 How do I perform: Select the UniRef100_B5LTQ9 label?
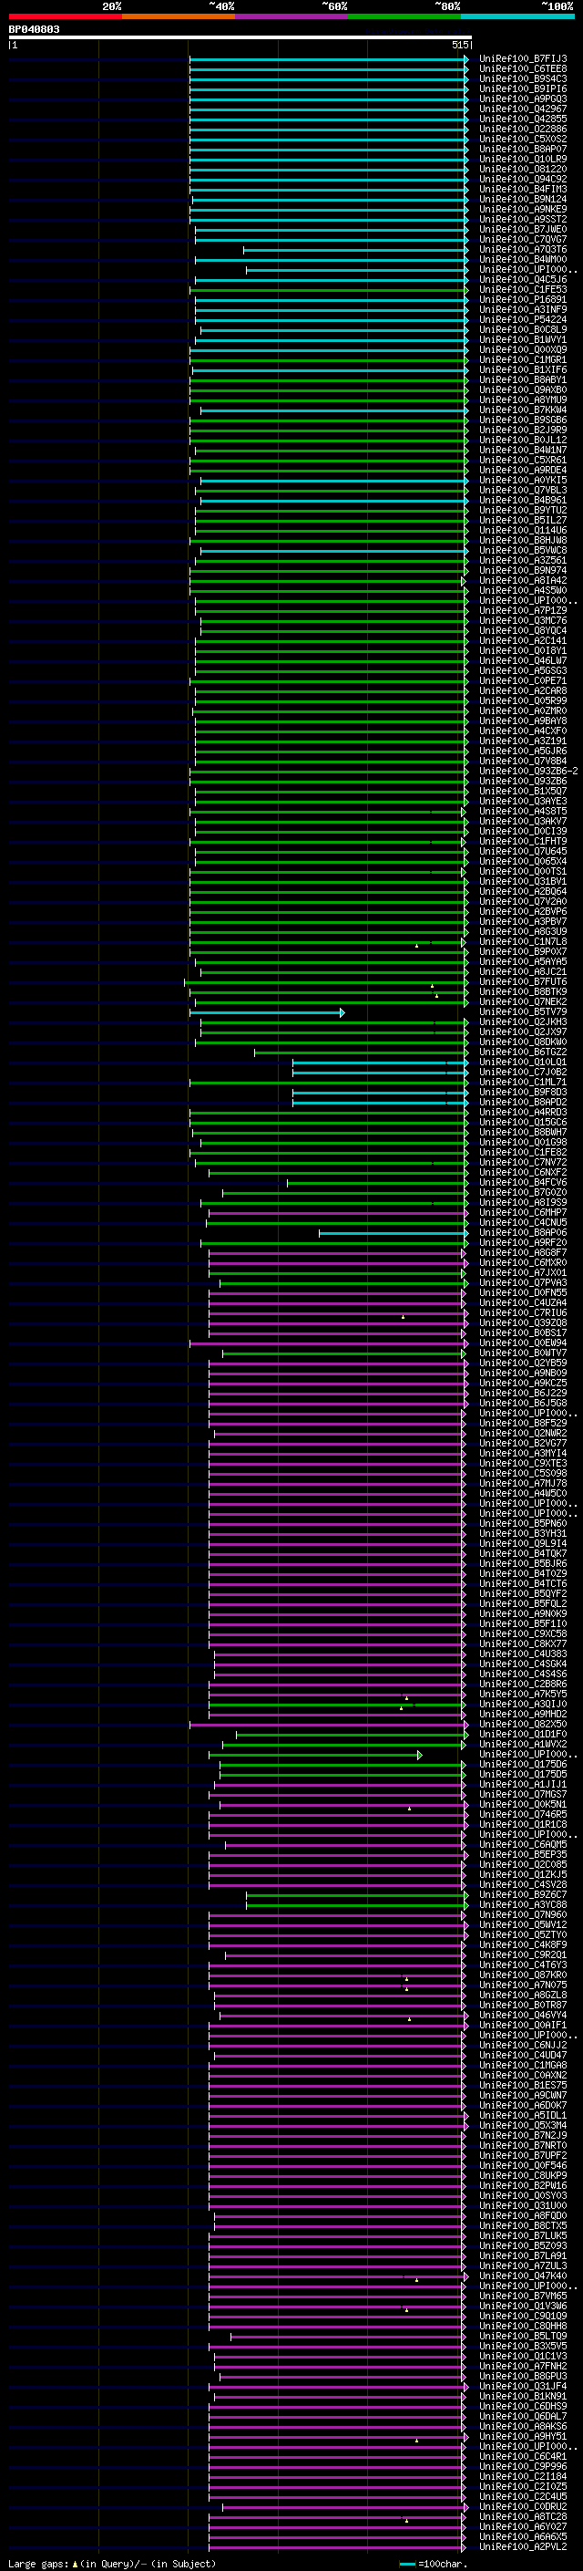522,2336
